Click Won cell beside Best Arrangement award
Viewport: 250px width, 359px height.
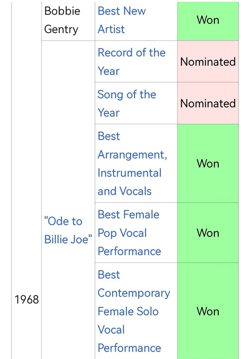coord(208,164)
